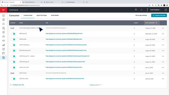
Task: Open the pencil Designs icon in sidebar
Action: tap(3, 49)
